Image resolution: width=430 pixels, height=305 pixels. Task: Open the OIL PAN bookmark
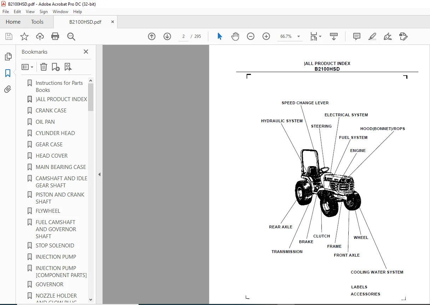point(45,122)
